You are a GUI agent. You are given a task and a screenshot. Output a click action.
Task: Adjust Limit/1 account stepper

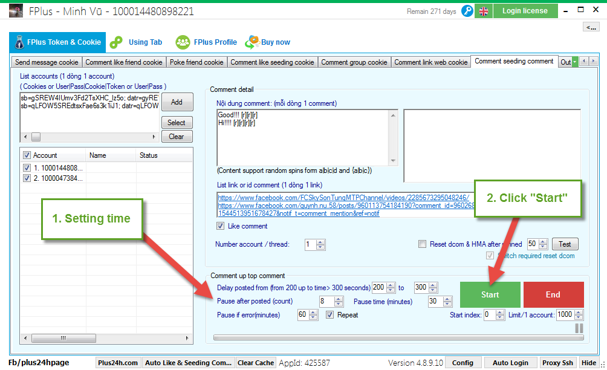[x=579, y=315]
